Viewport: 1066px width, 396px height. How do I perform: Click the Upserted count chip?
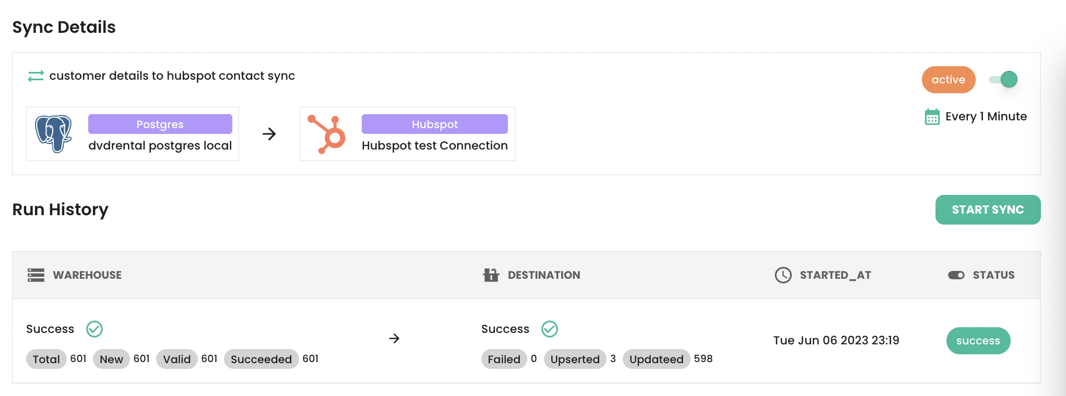click(575, 359)
